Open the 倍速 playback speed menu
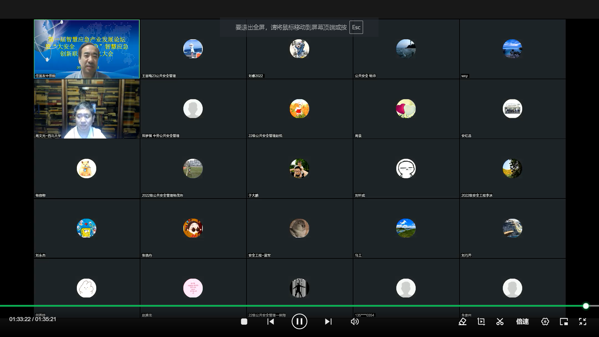The width and height of the screenshot is (599, 337). click(522, 322)
